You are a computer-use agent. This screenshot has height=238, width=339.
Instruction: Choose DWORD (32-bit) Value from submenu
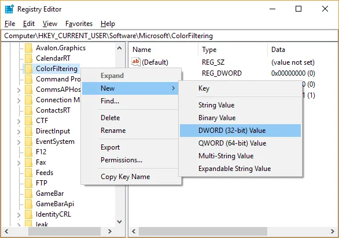240,131
